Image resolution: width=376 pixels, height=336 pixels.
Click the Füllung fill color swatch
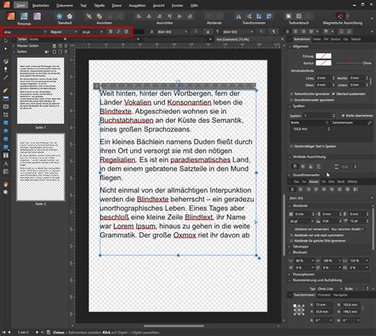tap(324, 56)
